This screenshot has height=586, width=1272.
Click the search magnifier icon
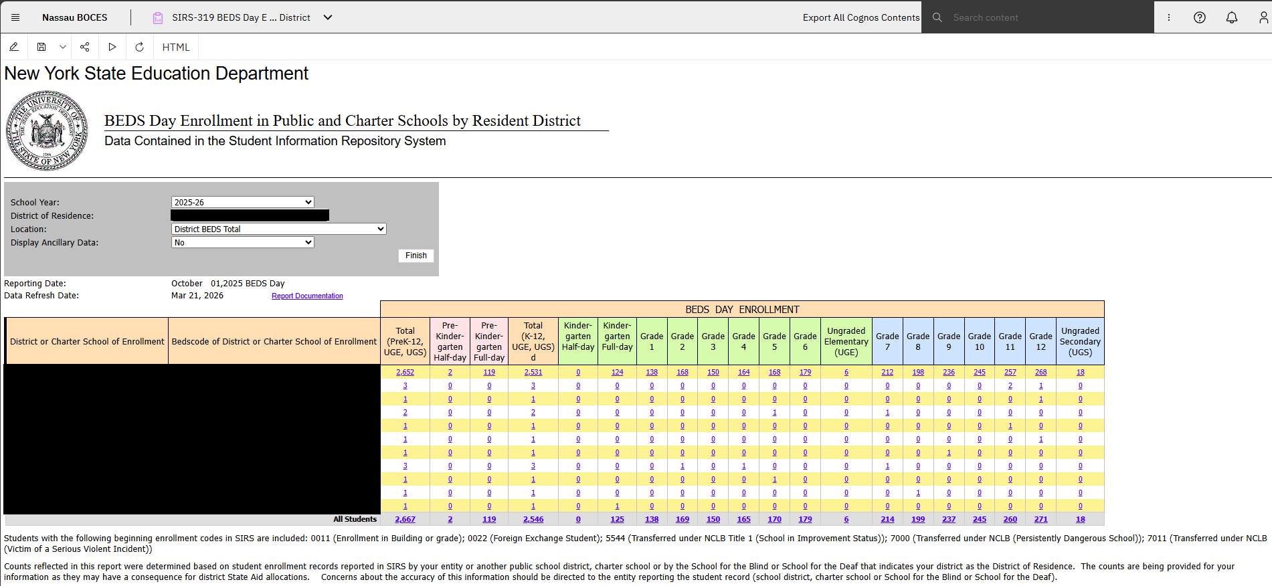point(937,17)
